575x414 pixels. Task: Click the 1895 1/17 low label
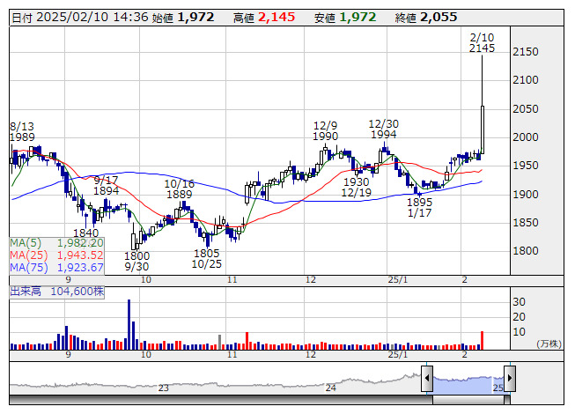click(419, 208)
